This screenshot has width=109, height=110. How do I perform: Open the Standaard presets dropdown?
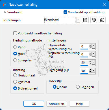pos(78,20)
